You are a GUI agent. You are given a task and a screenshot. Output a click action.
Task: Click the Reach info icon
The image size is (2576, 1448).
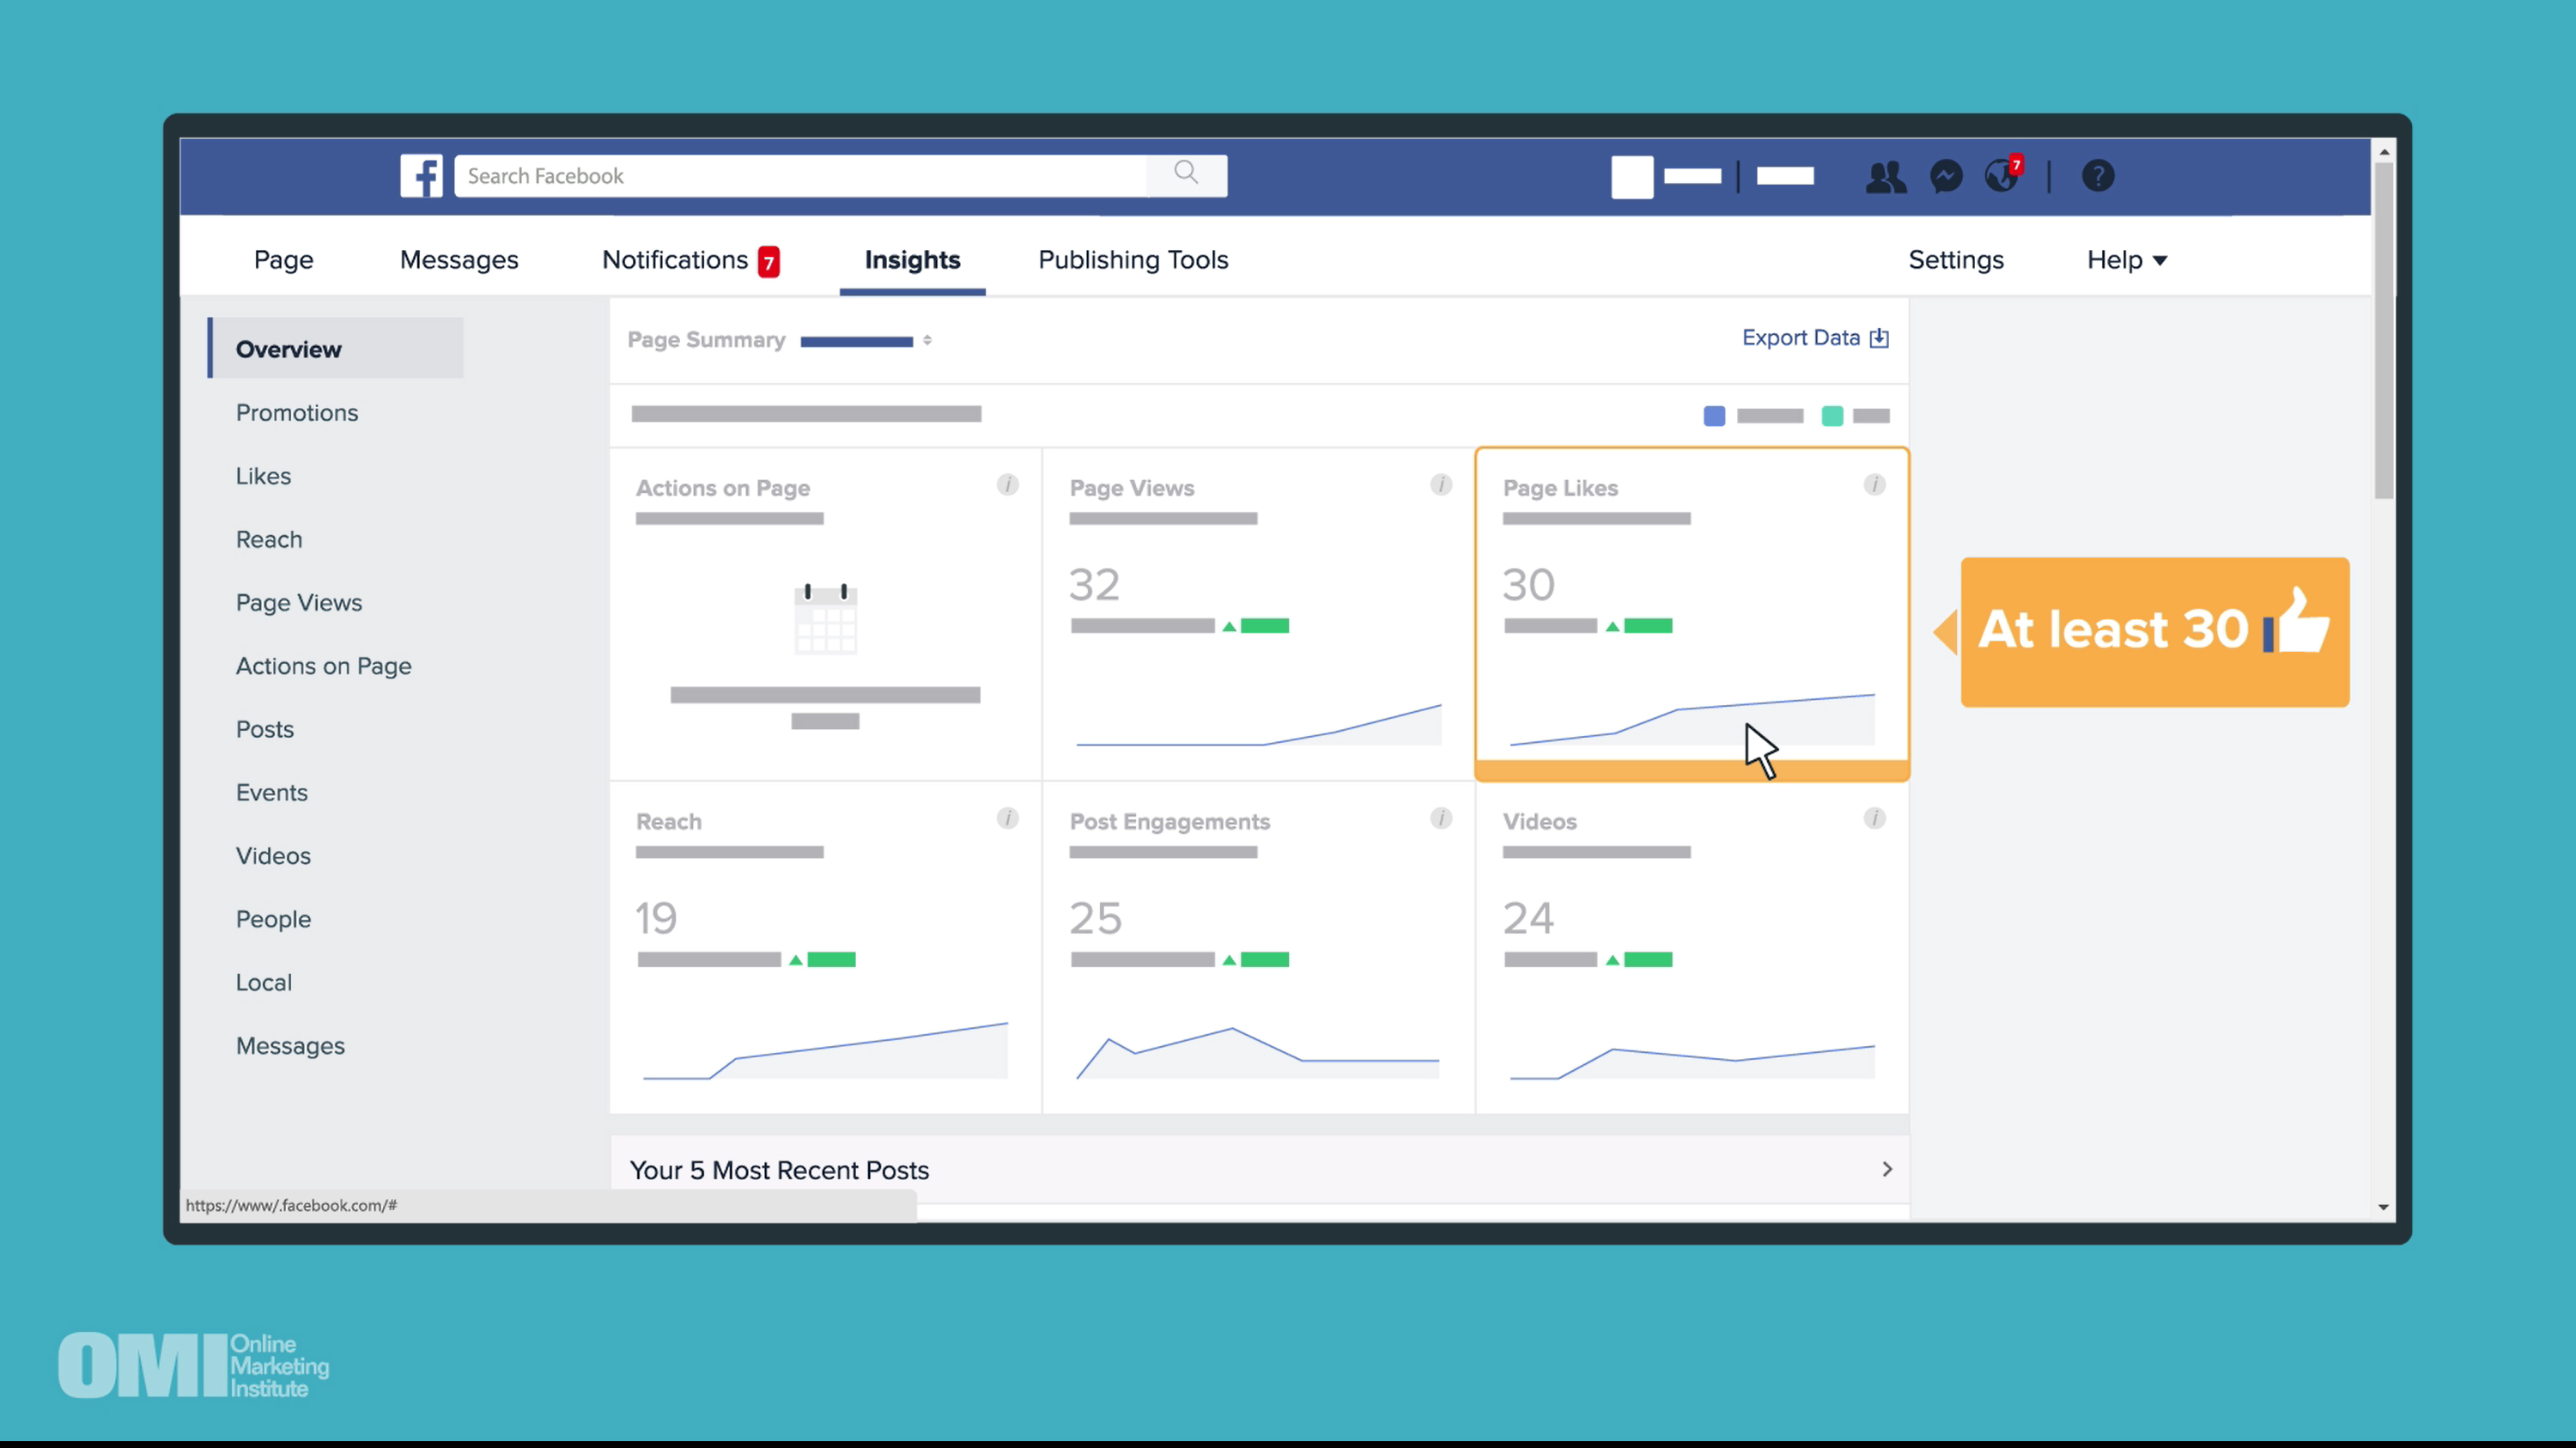tap(1006, 818)
